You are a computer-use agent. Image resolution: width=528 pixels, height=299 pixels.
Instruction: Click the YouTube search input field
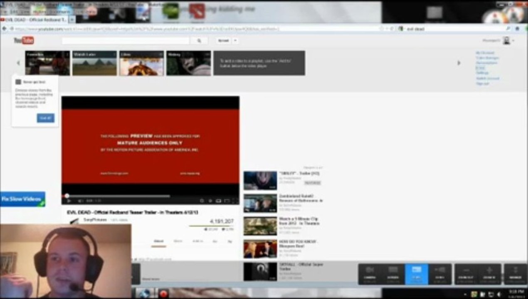(x=126, y=41)
